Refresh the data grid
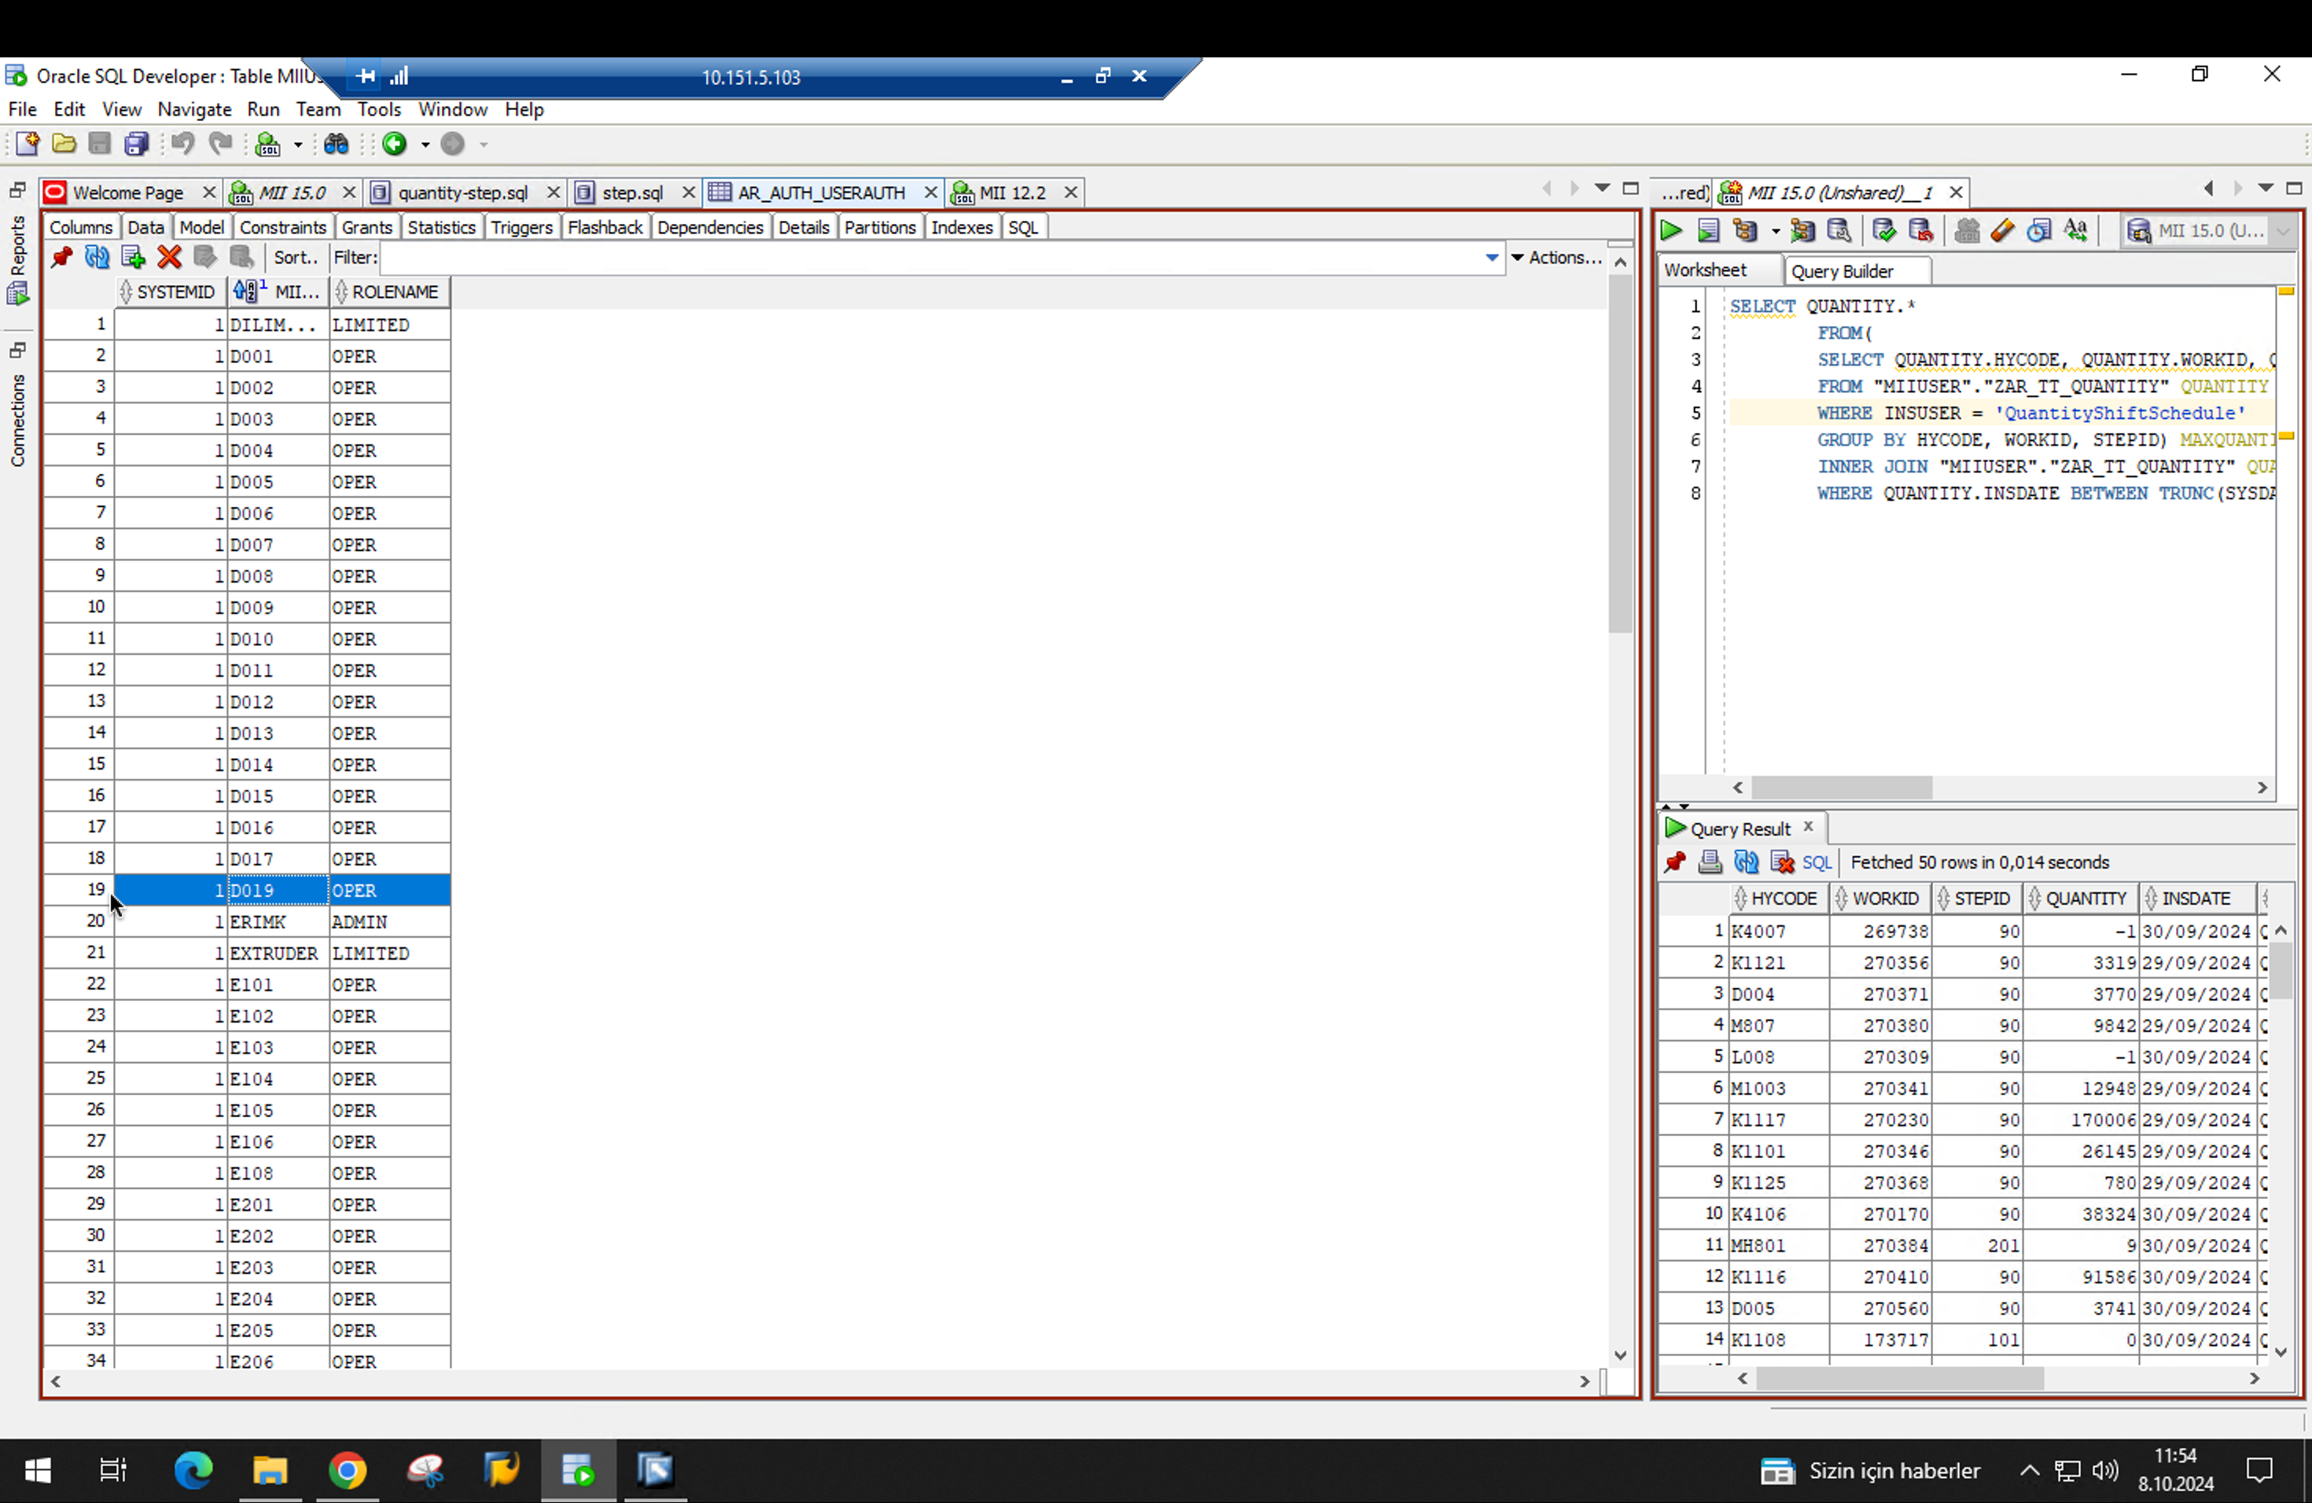The image size is (2312, 1503). tap(98, 257)
